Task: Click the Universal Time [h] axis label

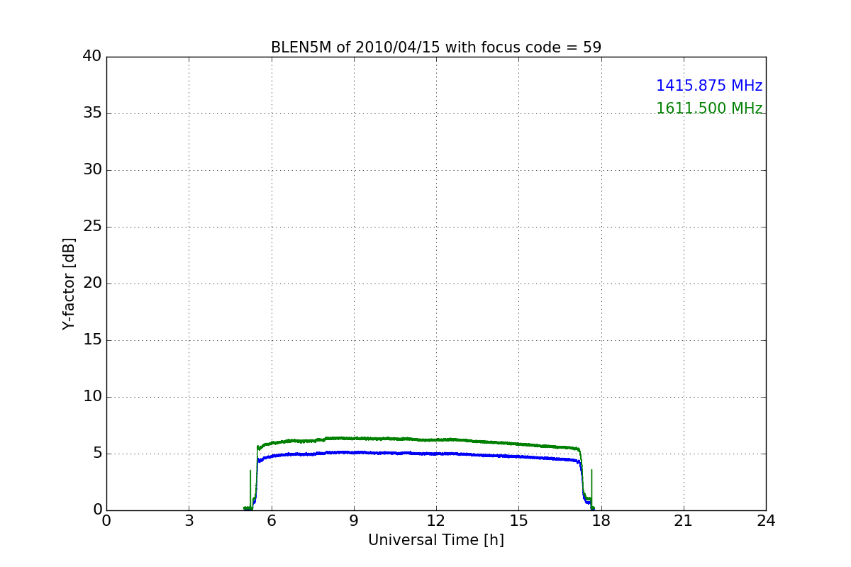Action: click(436, 540)
